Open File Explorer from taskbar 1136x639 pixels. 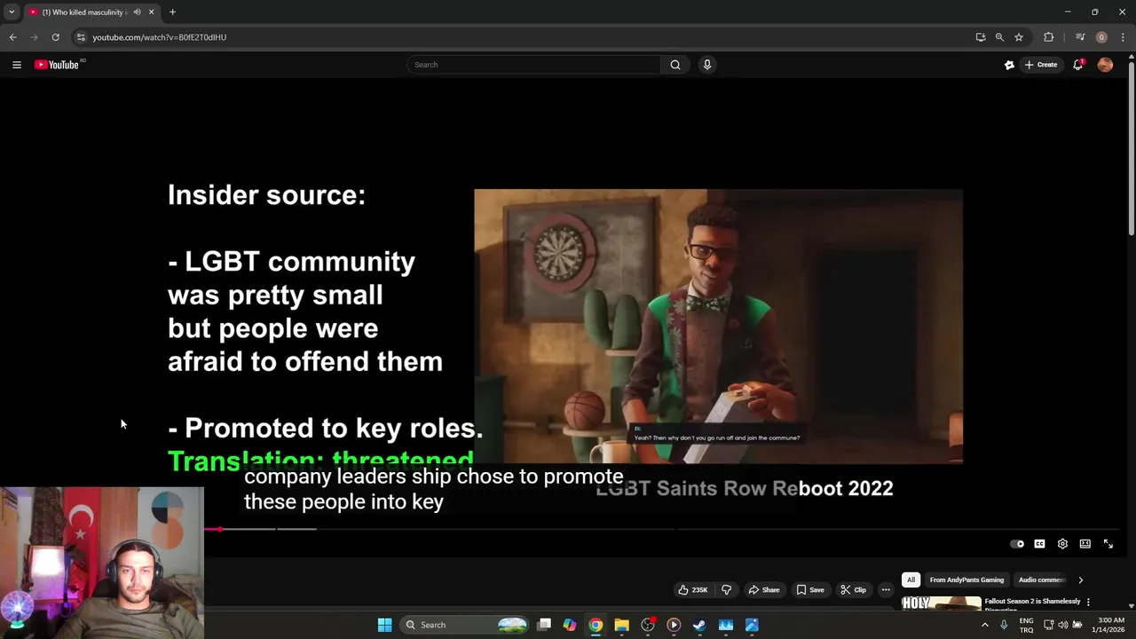click(621, 625)
